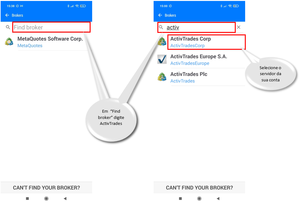Click the Brokers title on right screen

click(170, 15)
